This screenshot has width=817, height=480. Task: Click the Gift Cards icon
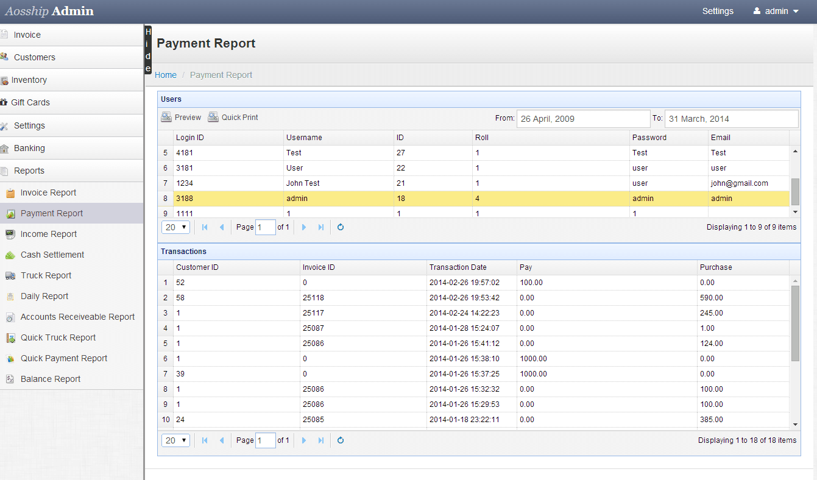point(4,102)
